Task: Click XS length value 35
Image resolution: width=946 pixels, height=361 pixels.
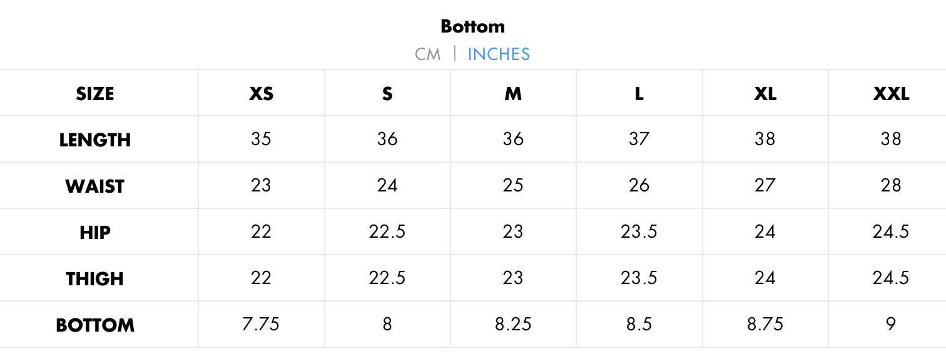Action: point(261,139)
